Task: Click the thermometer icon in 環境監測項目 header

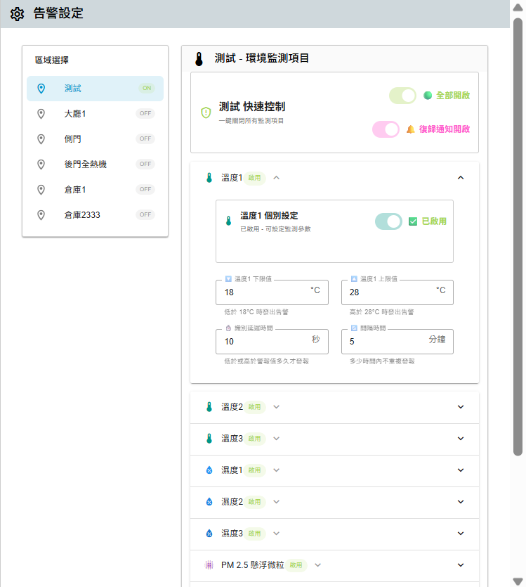Action: [x=199, y=58]
